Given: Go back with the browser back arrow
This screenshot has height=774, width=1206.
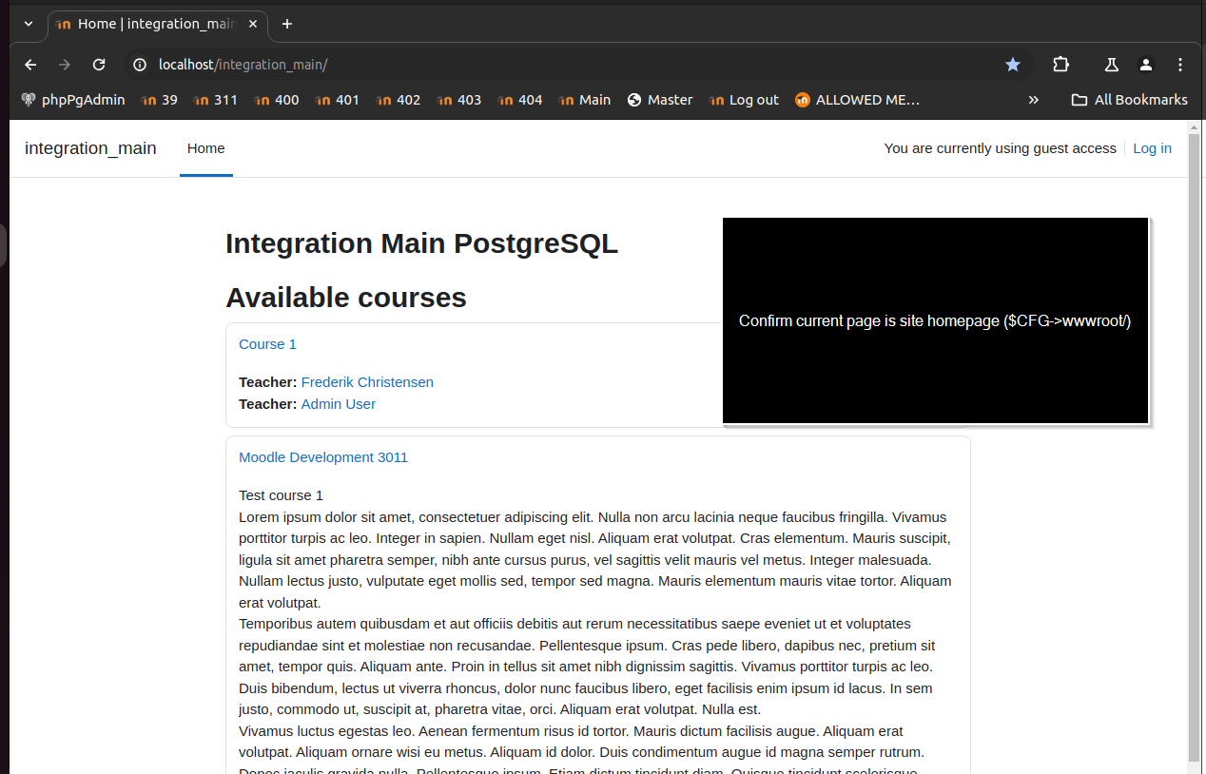Looking at the screenshot, I should pos(30,65).
